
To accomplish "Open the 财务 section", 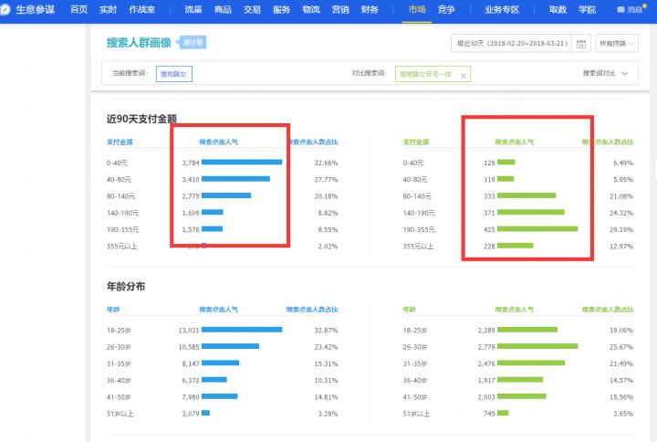I will 370,9.
